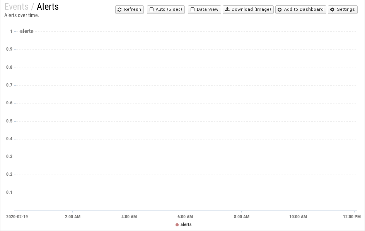The height and width of the screenshot is (231, 365).
Task: Open the Settings button
Action: [x=343, y=10]
